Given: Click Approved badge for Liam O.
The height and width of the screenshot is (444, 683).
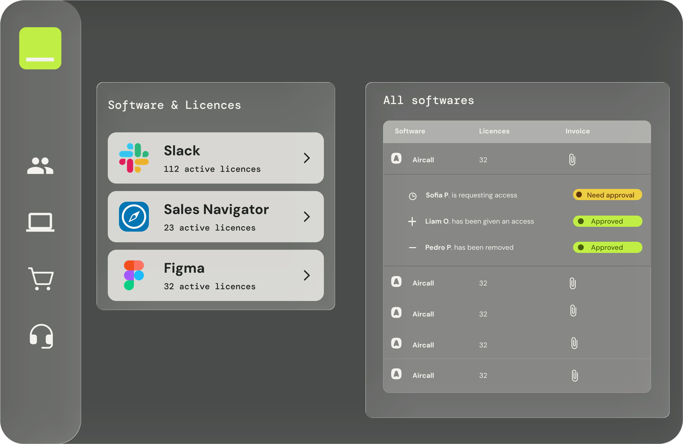Looking at the screenshot, I should [x=607, y=221].
